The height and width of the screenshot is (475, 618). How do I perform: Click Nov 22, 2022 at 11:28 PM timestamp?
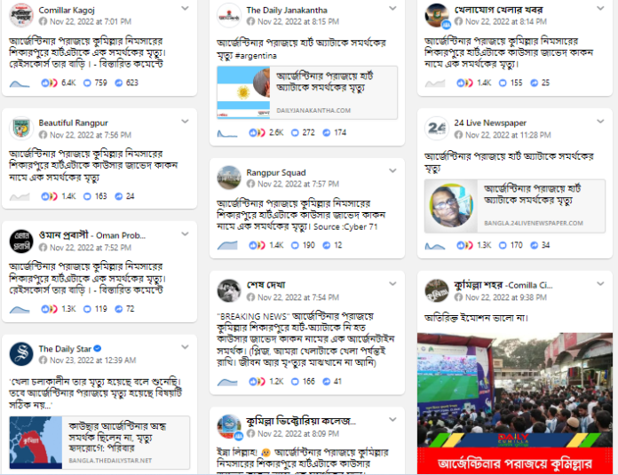(508, 135)
